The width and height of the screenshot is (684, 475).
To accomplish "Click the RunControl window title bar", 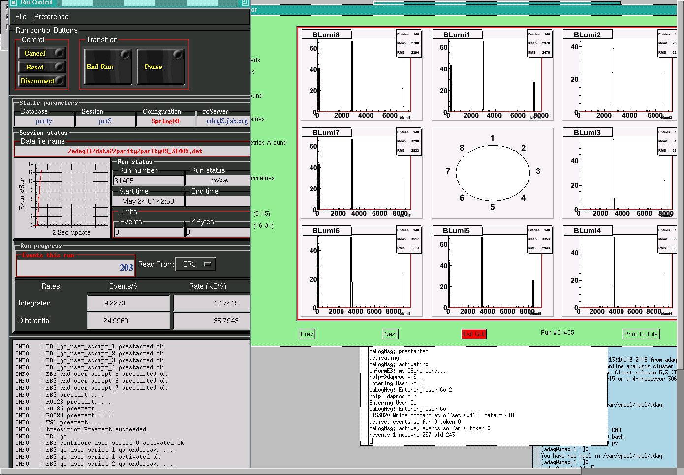I will tap(129, 3).
